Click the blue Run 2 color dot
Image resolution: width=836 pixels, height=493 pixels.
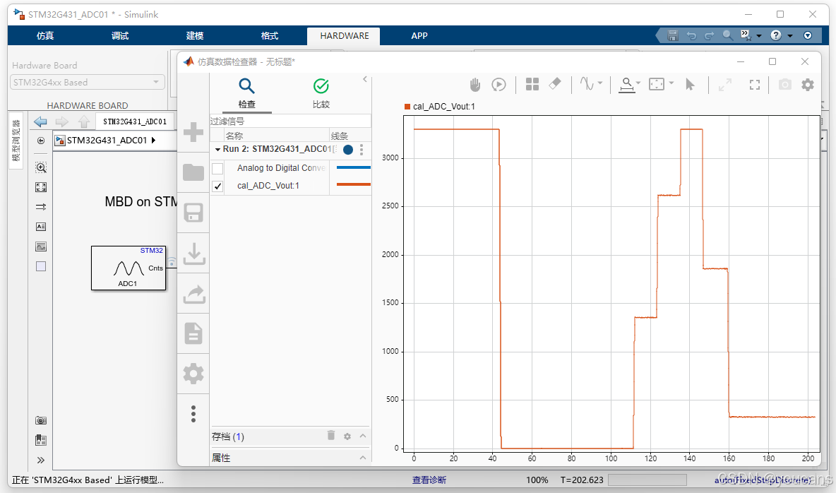(x=348, y=150)
